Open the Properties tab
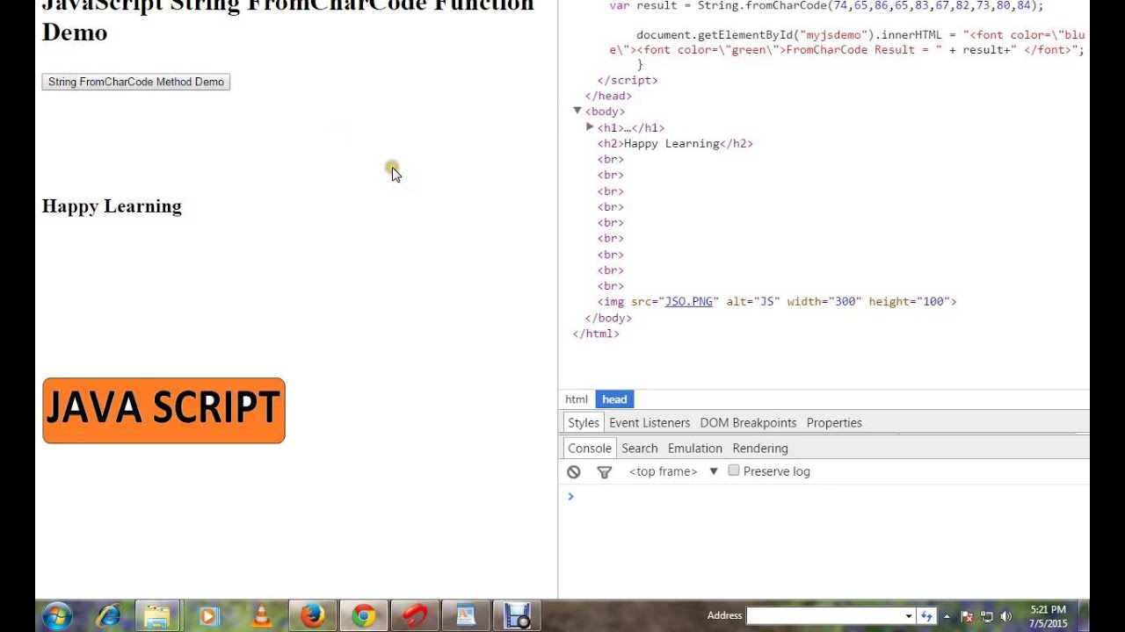Viewport: 1125px width, 632px height. tap(834, 422)
